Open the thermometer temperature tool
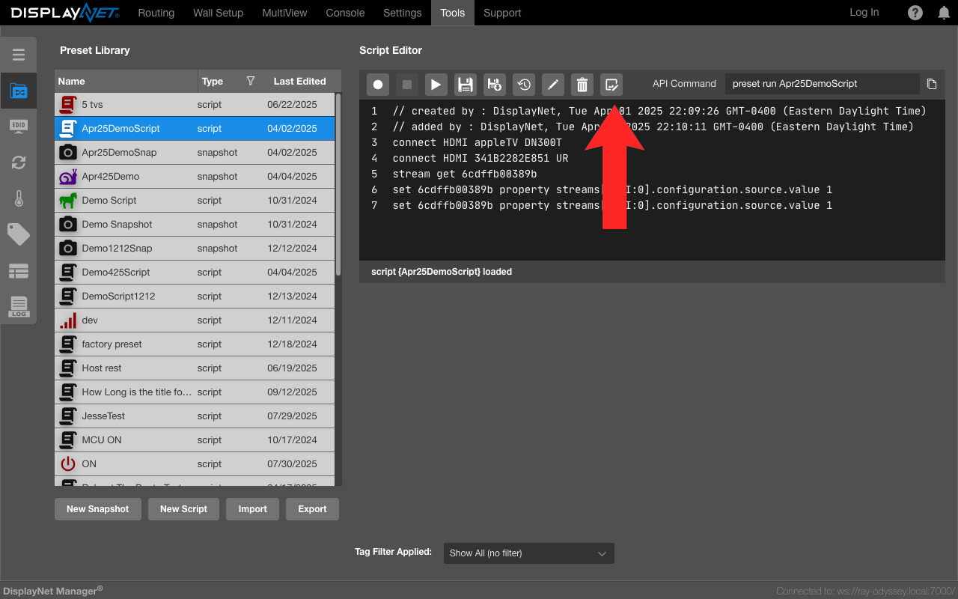This screenshot has height=599, width=958. coord(19,198)
